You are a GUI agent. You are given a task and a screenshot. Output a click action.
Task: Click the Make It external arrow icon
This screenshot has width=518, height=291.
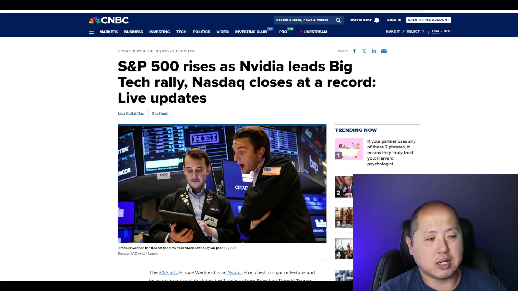[x=403, y=32]
